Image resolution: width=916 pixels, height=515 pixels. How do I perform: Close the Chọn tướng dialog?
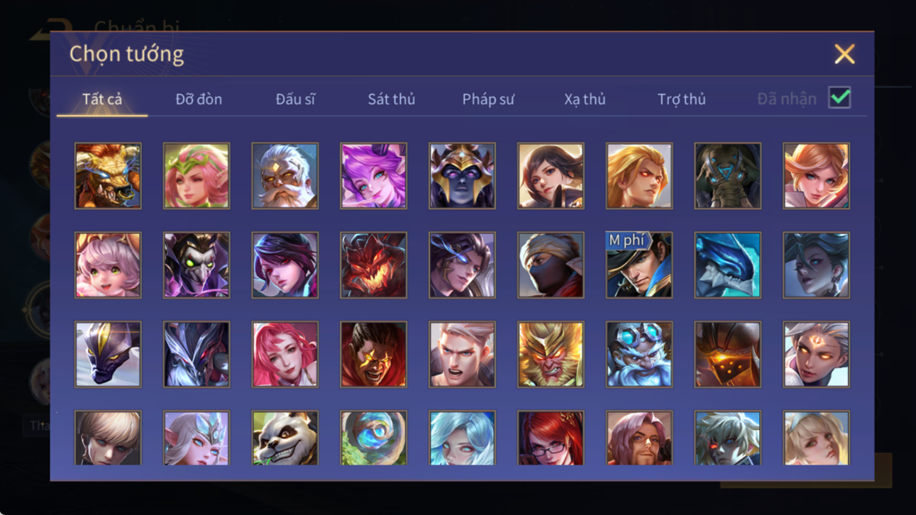click(x=844, y=54)
